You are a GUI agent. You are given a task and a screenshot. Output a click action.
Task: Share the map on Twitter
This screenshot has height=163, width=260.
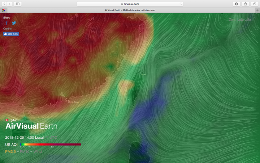pyautogui.click(x=14, y=23)
